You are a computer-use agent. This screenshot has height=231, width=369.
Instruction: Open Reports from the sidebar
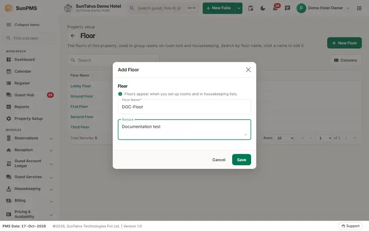[x=22, y=107]
